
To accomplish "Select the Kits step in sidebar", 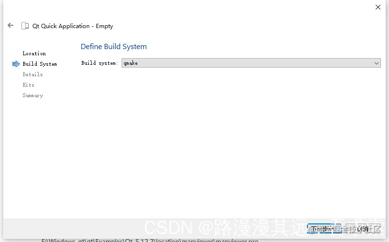I will 28,85.
